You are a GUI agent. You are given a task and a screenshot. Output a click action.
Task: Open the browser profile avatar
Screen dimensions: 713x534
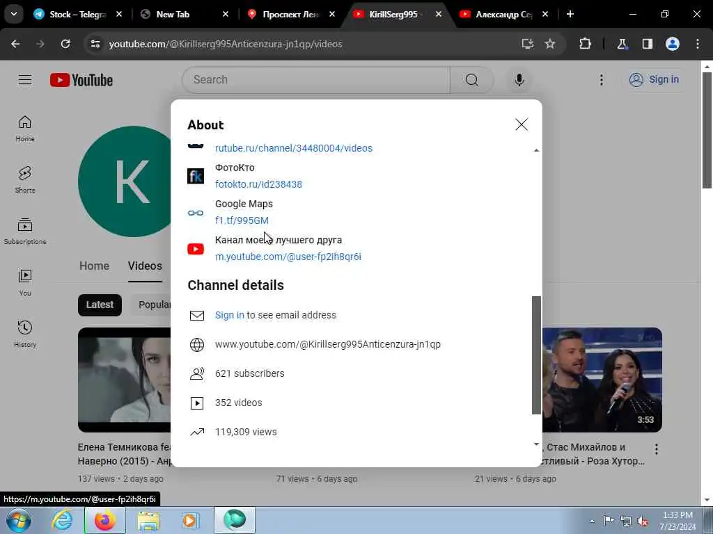[673, 44]
